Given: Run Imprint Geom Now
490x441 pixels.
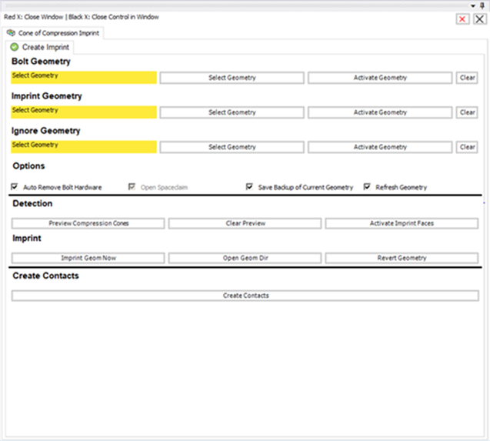Looking at the screenshot, I should click(x=88, y=258).
